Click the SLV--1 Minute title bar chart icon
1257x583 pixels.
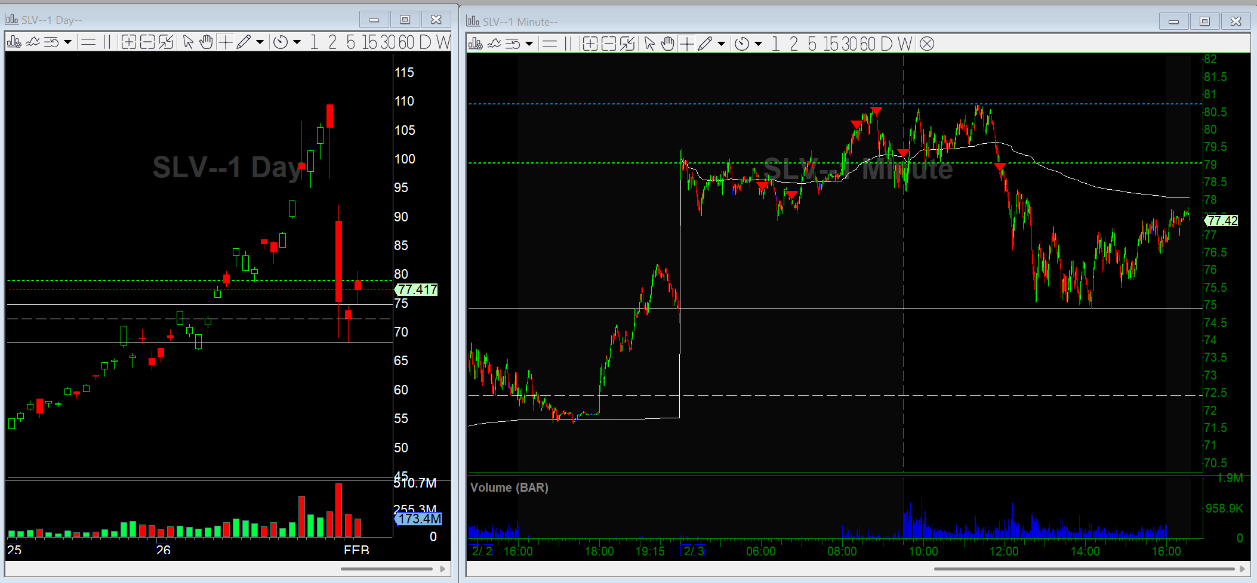pos(473,21)
